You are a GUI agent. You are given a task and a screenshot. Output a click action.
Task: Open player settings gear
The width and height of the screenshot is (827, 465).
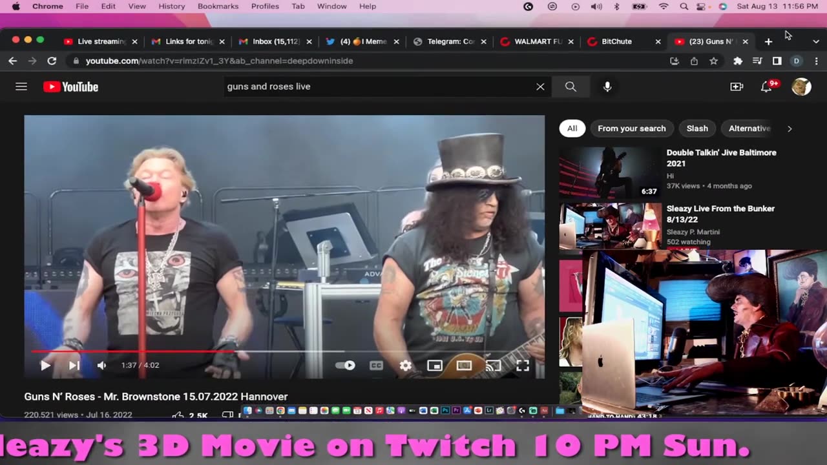pos(405,365)
